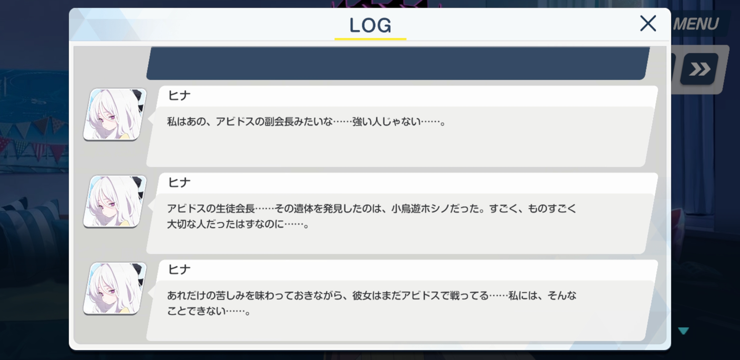The width and height of the screenshot is (740, 360).
Task: Click the LOG title heading
Action: (370, 25)
